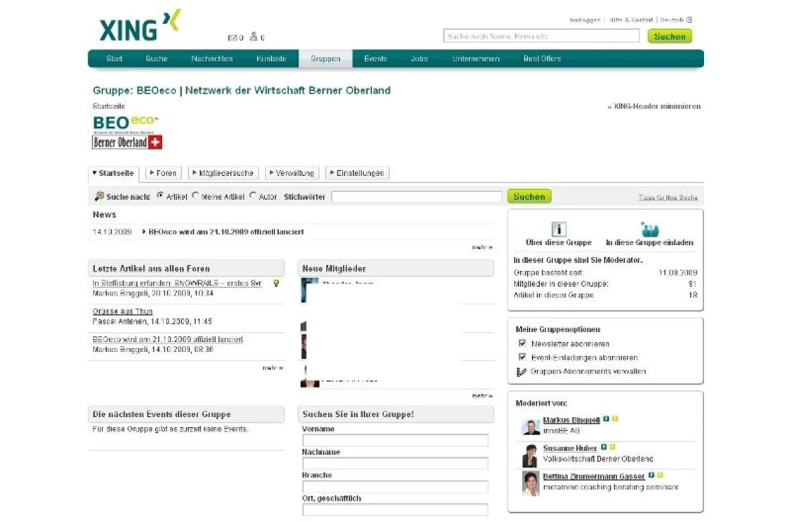
Task: Open the Deutsch language selector
Action: pos(673,20)
